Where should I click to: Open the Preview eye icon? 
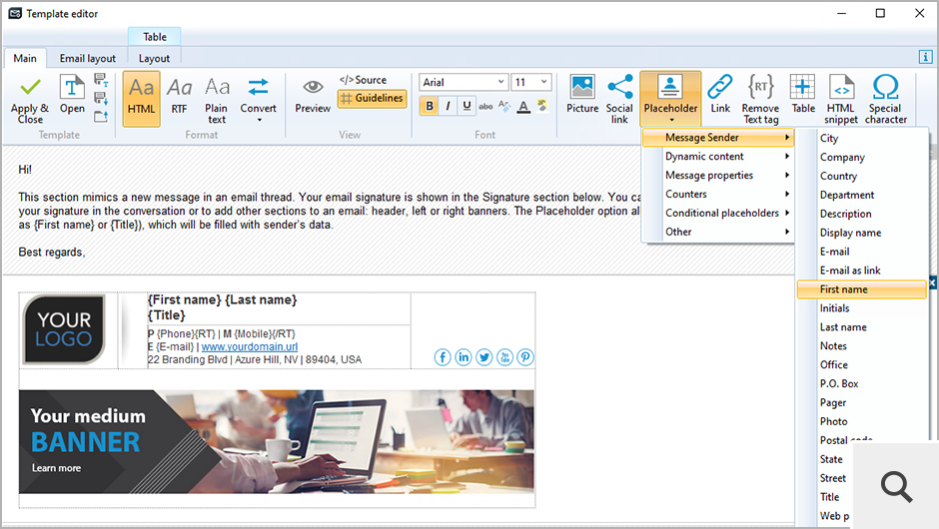(313, 96)
